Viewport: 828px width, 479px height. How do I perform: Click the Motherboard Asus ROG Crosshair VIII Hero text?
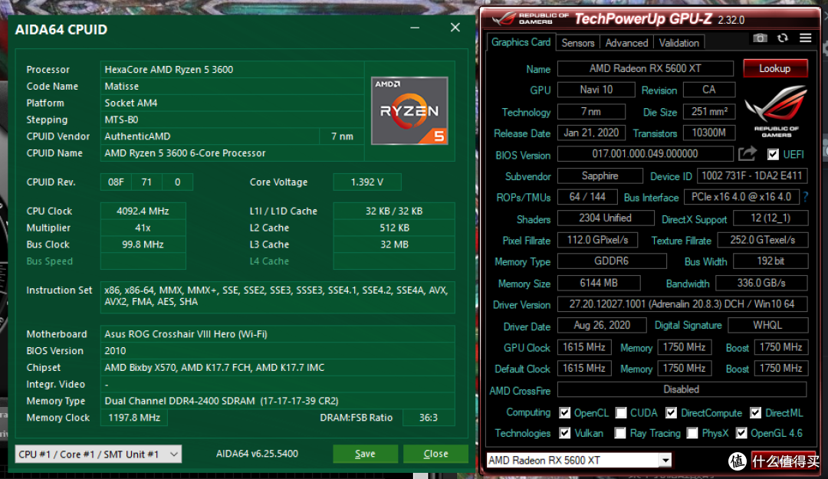point(186,334)
